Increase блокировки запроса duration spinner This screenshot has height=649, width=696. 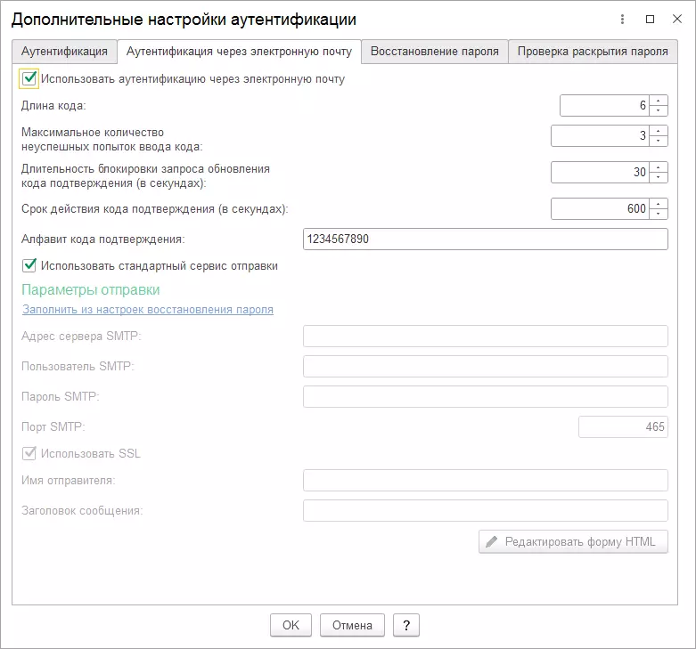click(659, 167)
